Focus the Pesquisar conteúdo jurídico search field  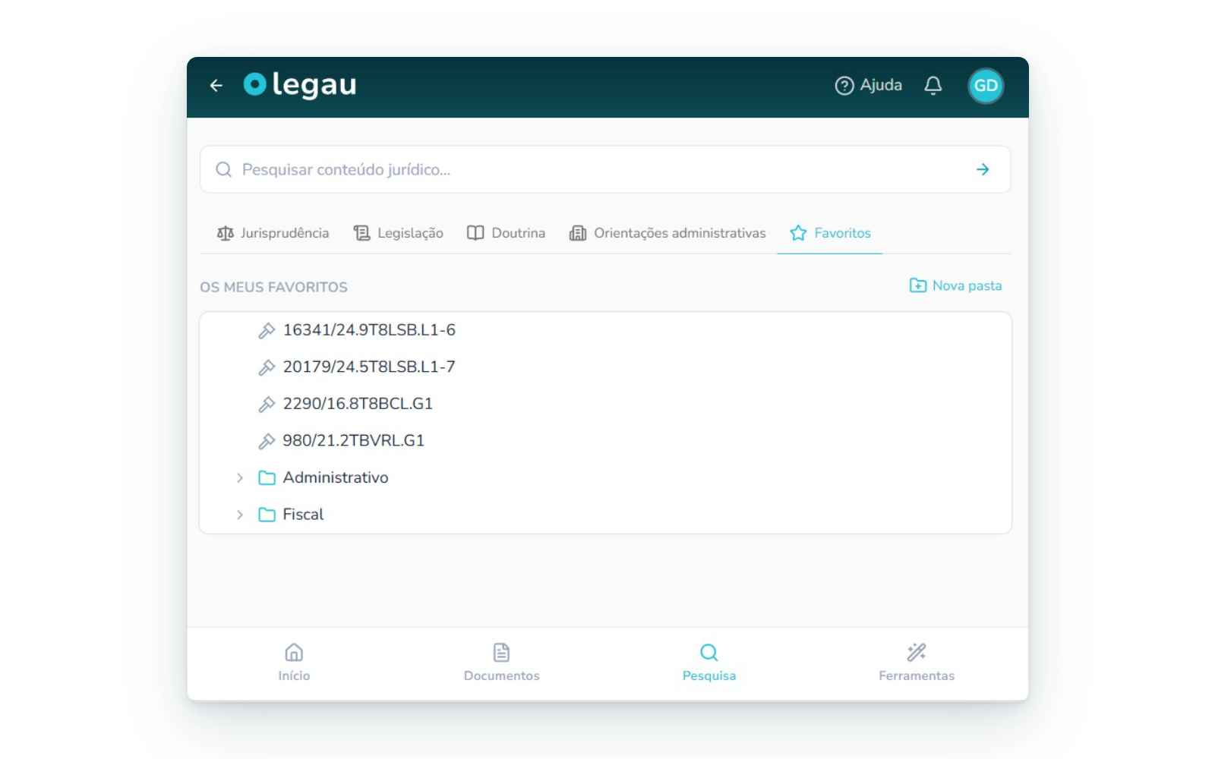605,169
